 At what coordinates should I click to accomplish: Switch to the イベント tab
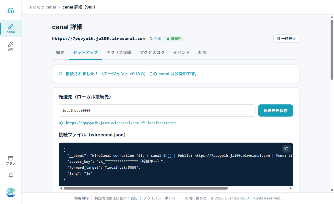[181, 53]
